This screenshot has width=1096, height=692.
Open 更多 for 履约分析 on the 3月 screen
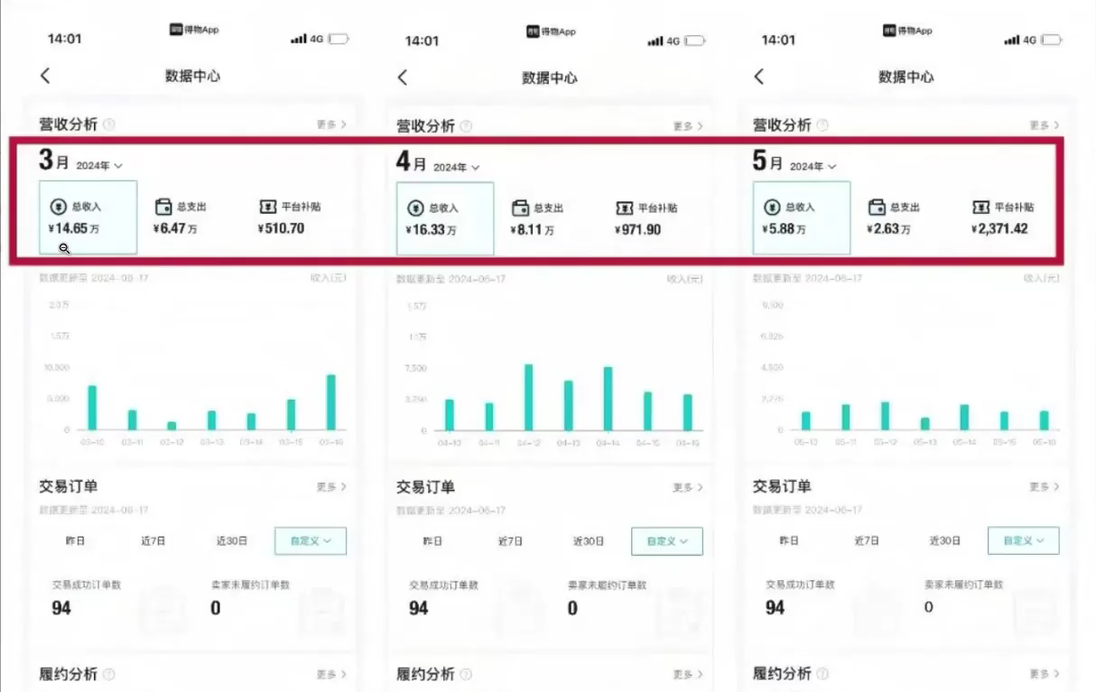point(331,674)
